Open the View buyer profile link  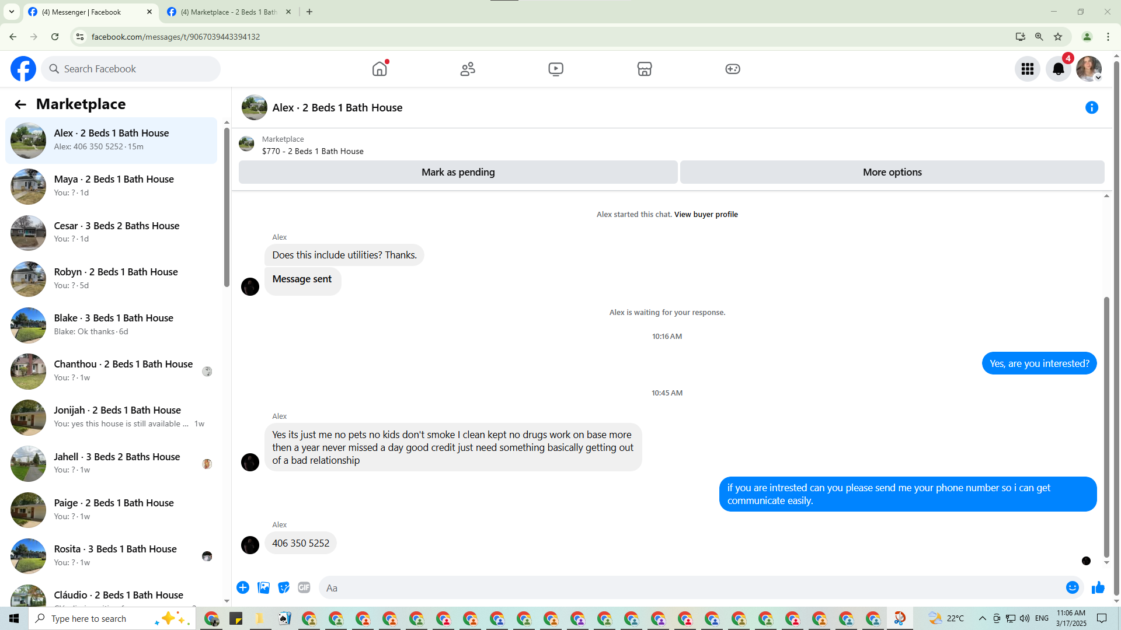[x=706, y=214]
